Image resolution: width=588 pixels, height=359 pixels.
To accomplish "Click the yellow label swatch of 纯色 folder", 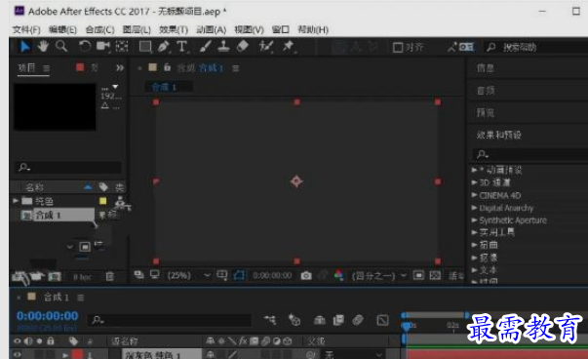I will tap(102, 201).
